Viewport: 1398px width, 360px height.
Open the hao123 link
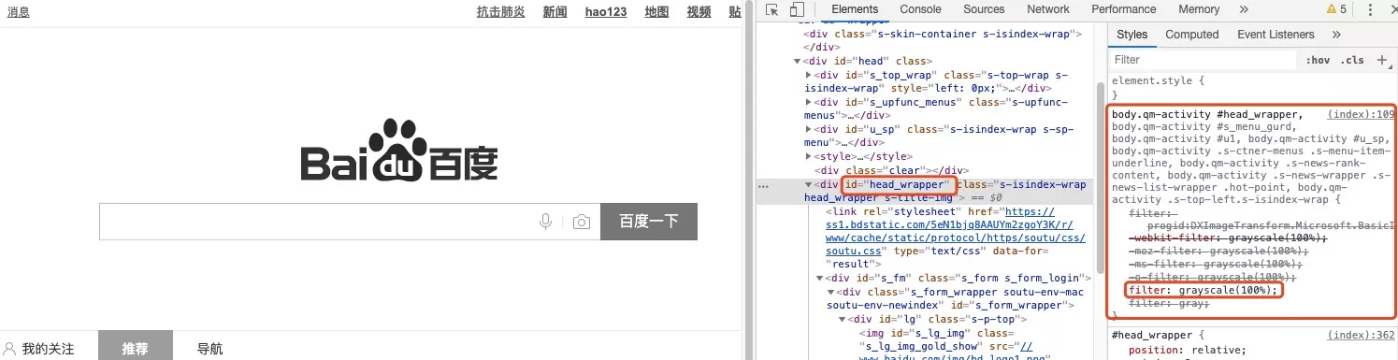(x=606, y=12)
